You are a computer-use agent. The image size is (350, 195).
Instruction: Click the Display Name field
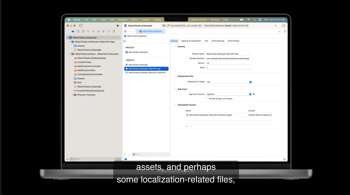[229, 54]
